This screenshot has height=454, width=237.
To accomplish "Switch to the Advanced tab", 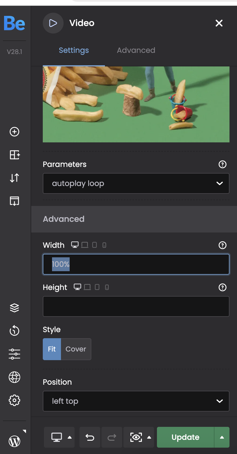I will 136,50.
